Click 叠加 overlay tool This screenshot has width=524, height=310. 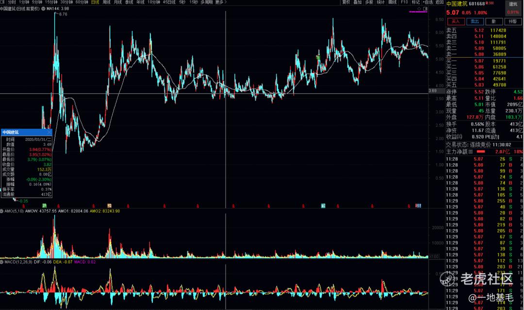pos(358,2)
